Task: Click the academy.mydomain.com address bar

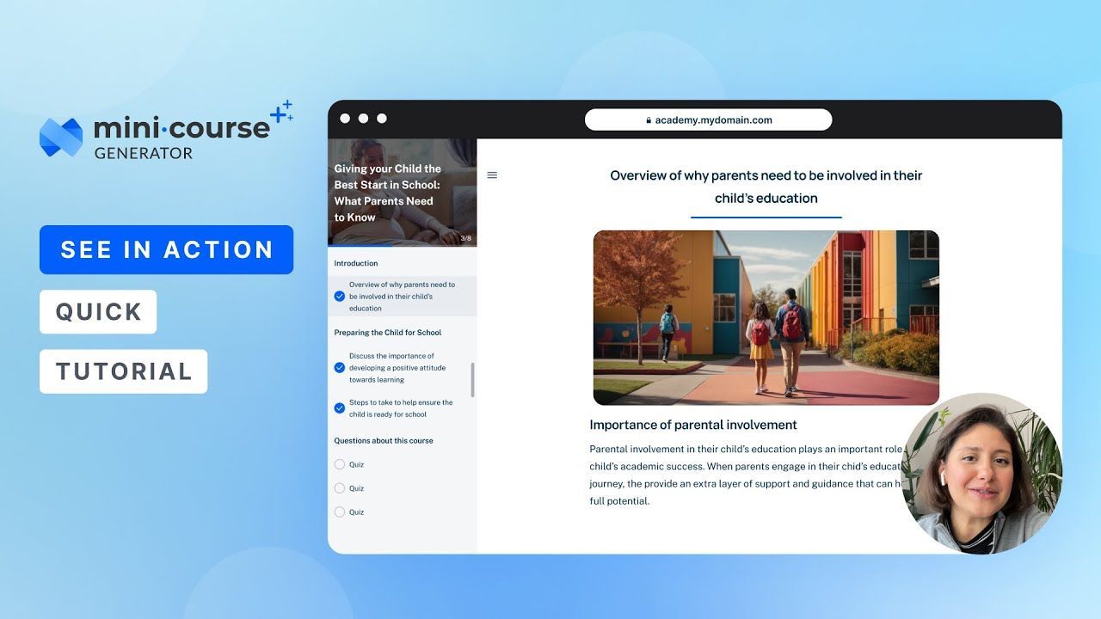Action: tap(708, 120)
